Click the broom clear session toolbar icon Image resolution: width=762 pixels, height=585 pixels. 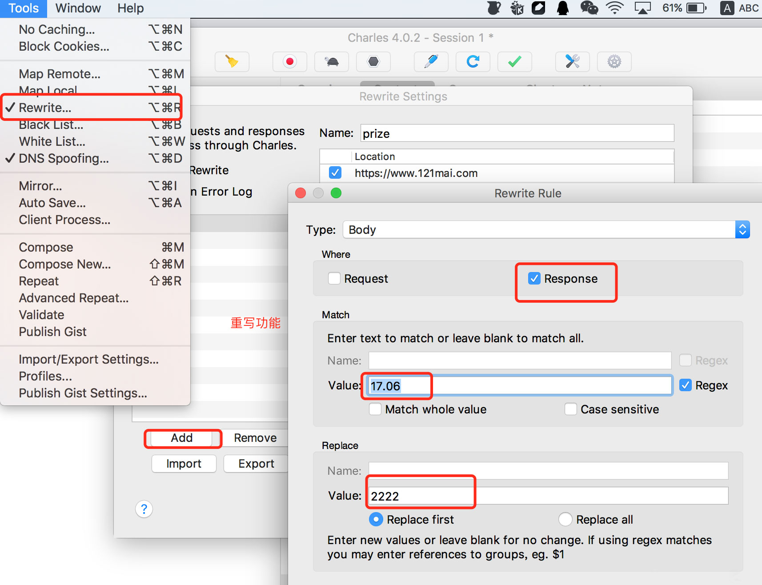232,61
